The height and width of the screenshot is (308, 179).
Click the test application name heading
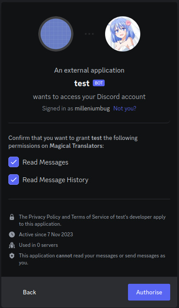click(82, 83)
